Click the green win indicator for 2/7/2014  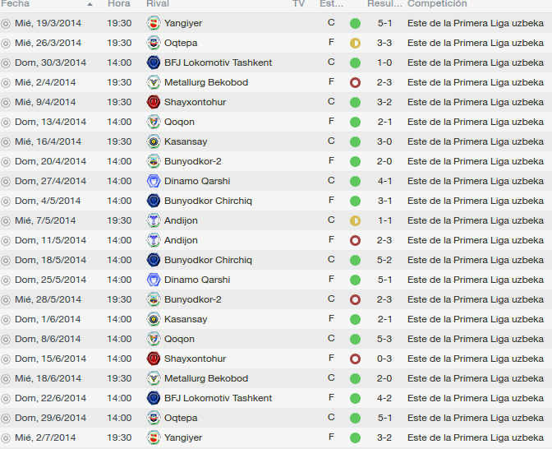click(x=355, y=438)
